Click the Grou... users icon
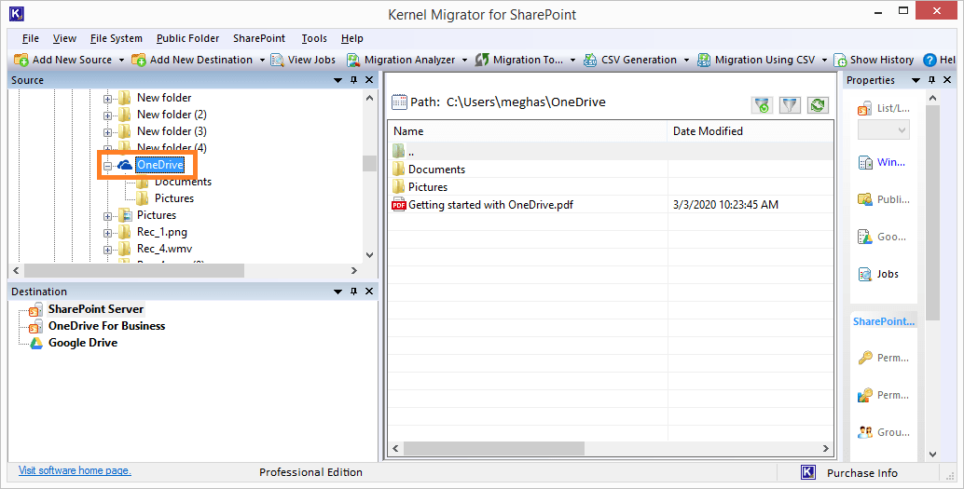This screenshot has height=489, width=964. pos(865,432)
